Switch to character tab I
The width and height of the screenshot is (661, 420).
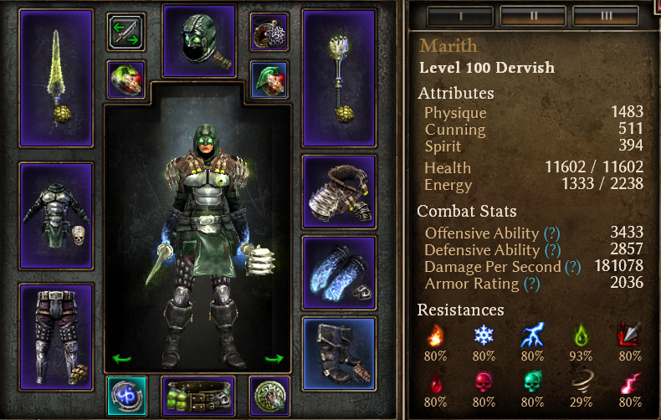pos(460,17)
